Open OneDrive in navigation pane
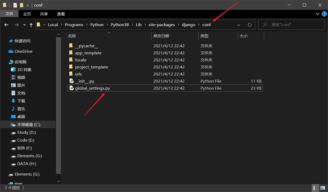328x192 pixels. [x=24, y=51]
